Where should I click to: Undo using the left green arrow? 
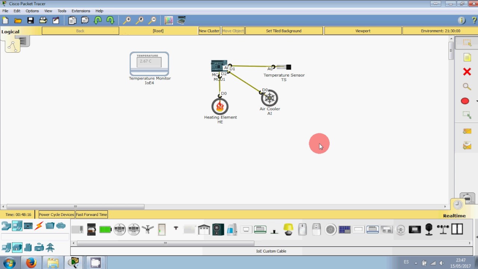pos(97,21)
